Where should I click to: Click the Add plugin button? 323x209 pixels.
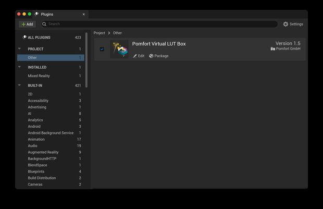pyautogui.click(x=27, y=24)
